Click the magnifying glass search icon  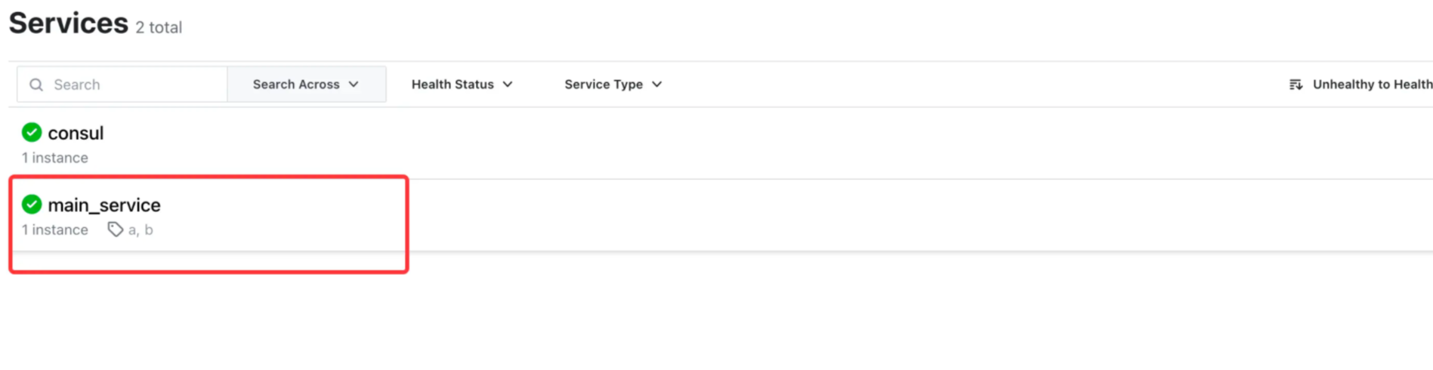pos(36,85)
